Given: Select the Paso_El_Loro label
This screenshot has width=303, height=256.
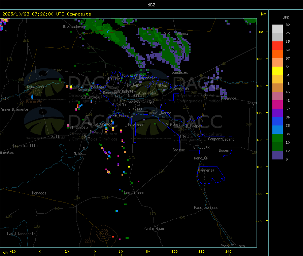Looking at the screenshot, I should tap(233, 246).
